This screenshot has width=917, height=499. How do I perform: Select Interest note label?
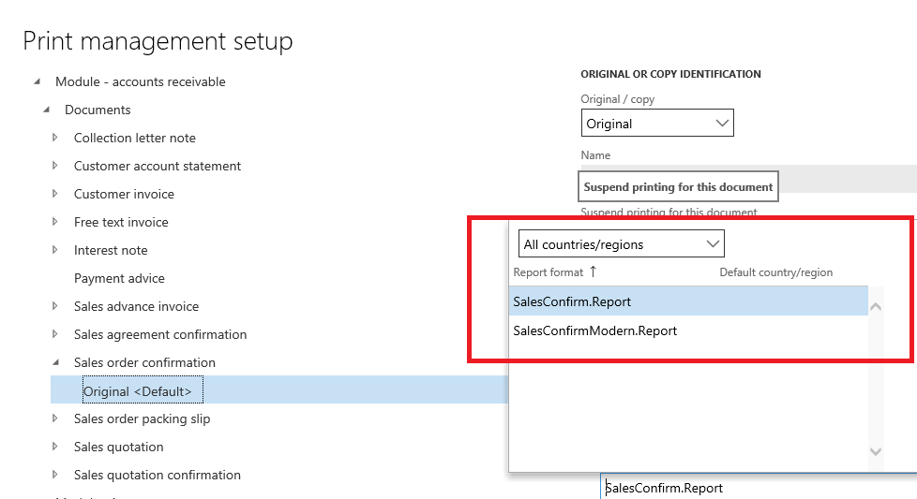coord(111,250)
